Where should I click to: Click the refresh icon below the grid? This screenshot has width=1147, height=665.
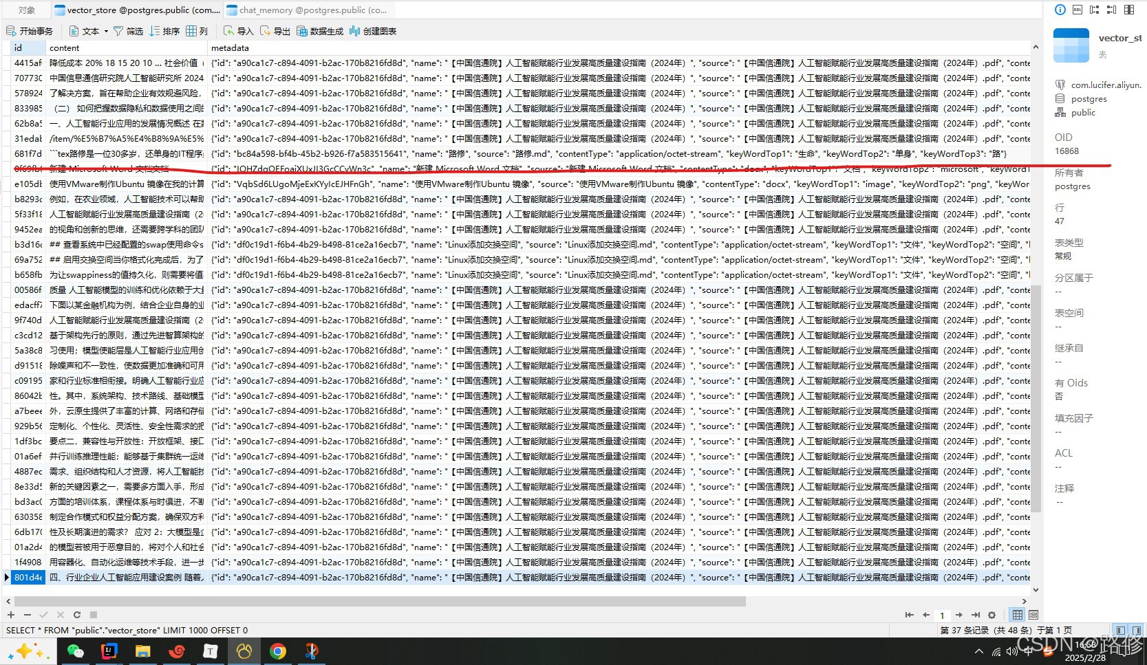pyautogui.click(x=77, y=615)
